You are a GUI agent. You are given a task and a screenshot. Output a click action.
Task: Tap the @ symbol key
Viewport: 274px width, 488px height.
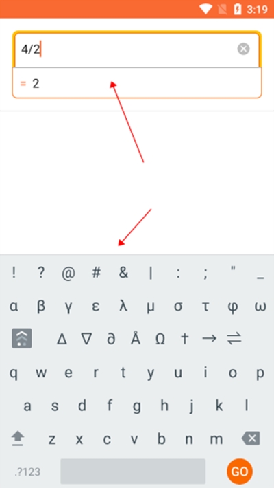(x=68, y=274)
